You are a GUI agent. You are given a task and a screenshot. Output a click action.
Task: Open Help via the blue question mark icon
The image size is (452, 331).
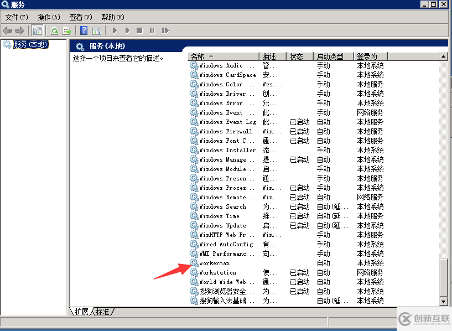point(84,30)
